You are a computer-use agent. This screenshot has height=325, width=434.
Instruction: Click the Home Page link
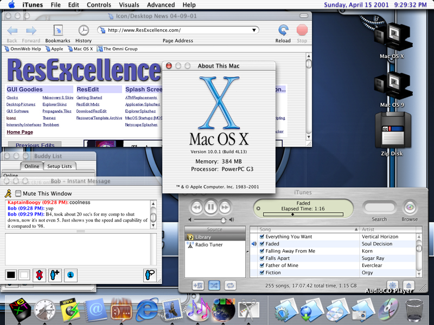click(x=20, y=132)
